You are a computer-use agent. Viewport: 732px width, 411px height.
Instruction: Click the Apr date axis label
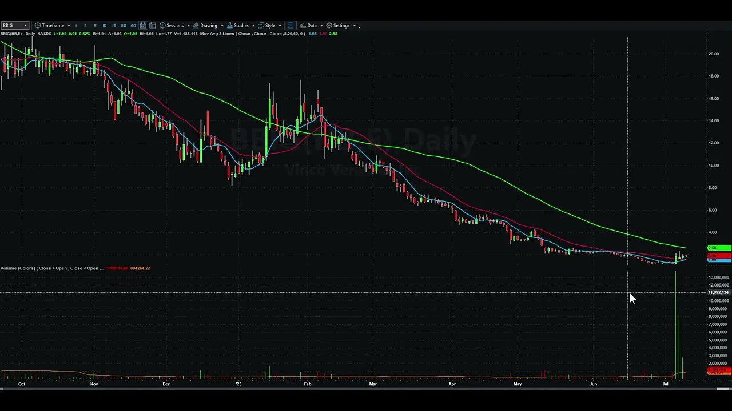point(452,384)
